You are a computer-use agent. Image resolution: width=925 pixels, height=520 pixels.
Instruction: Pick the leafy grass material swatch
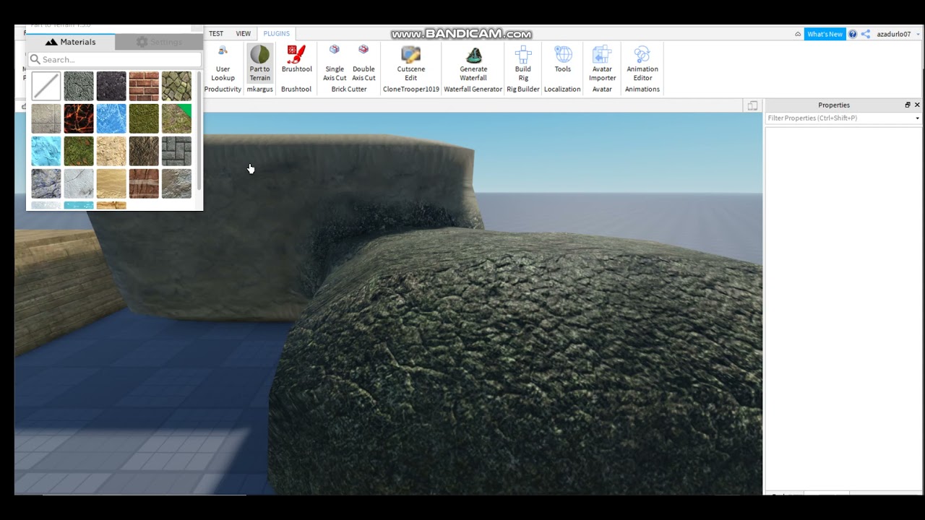pos(79,151)
